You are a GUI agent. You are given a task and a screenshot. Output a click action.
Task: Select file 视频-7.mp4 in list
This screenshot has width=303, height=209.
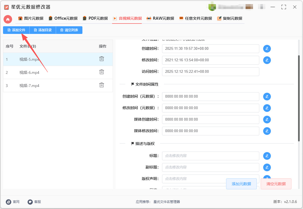point(58,85)
